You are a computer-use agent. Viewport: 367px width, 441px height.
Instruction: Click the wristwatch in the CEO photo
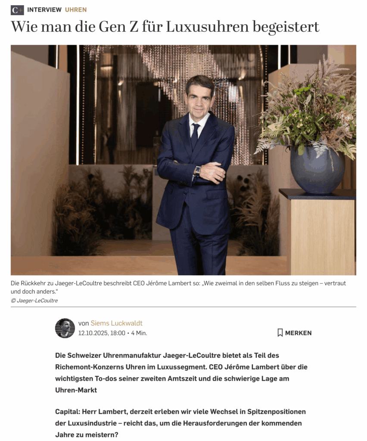[198, 171]
